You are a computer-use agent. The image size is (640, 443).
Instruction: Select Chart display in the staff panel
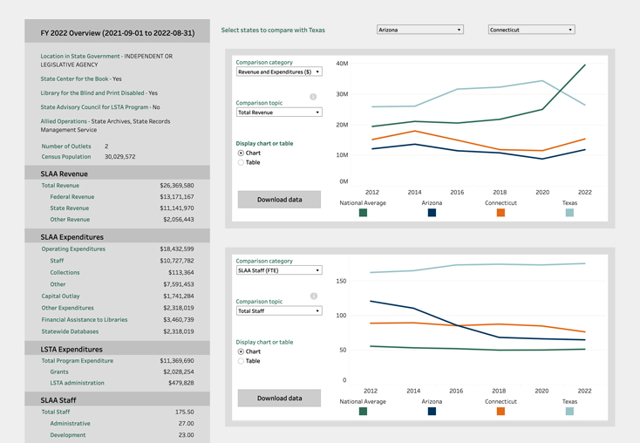pyautogui.click(x=241, y=351)
